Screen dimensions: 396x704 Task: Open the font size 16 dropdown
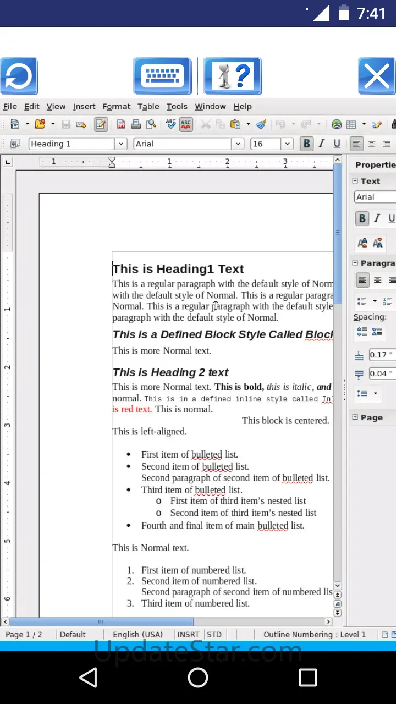tap(287, 144)
